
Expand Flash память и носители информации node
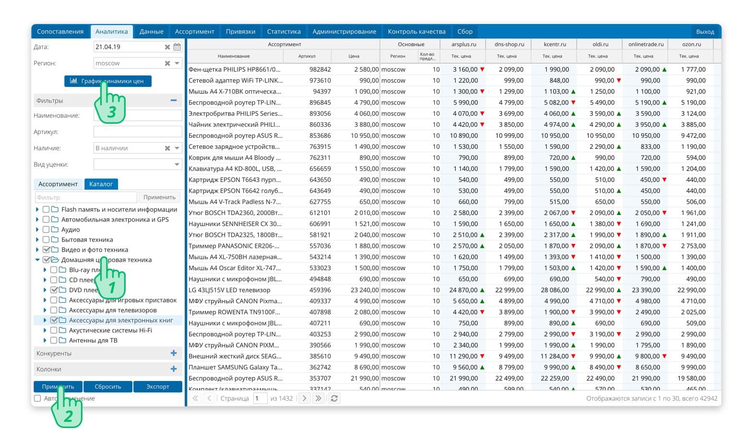tap(37, 209)
